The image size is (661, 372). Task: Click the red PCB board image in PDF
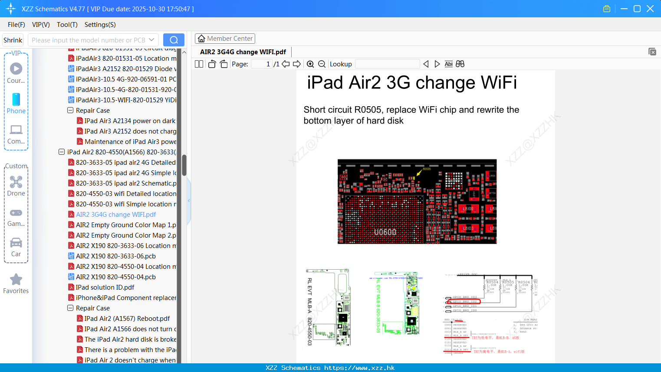pyautogui.click(x=417, y=202)
